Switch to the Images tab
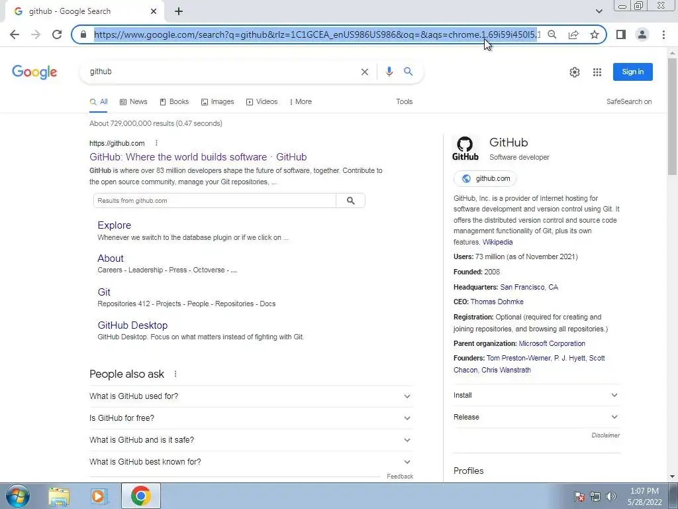 pos(217,101)
